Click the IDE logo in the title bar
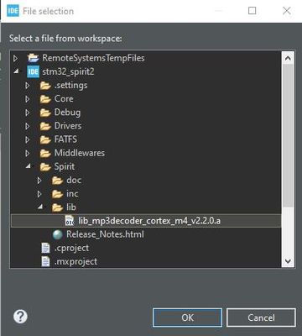 click(x=13, y=11)
